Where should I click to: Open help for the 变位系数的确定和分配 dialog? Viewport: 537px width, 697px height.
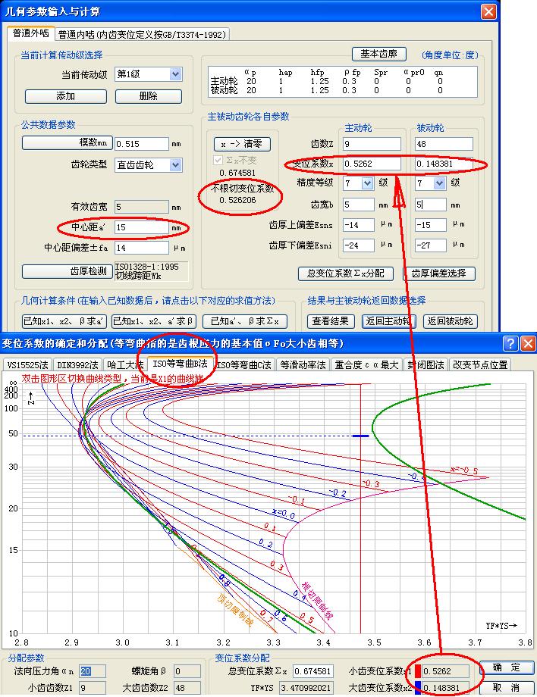pyautogui.click(x=510, y=343)
